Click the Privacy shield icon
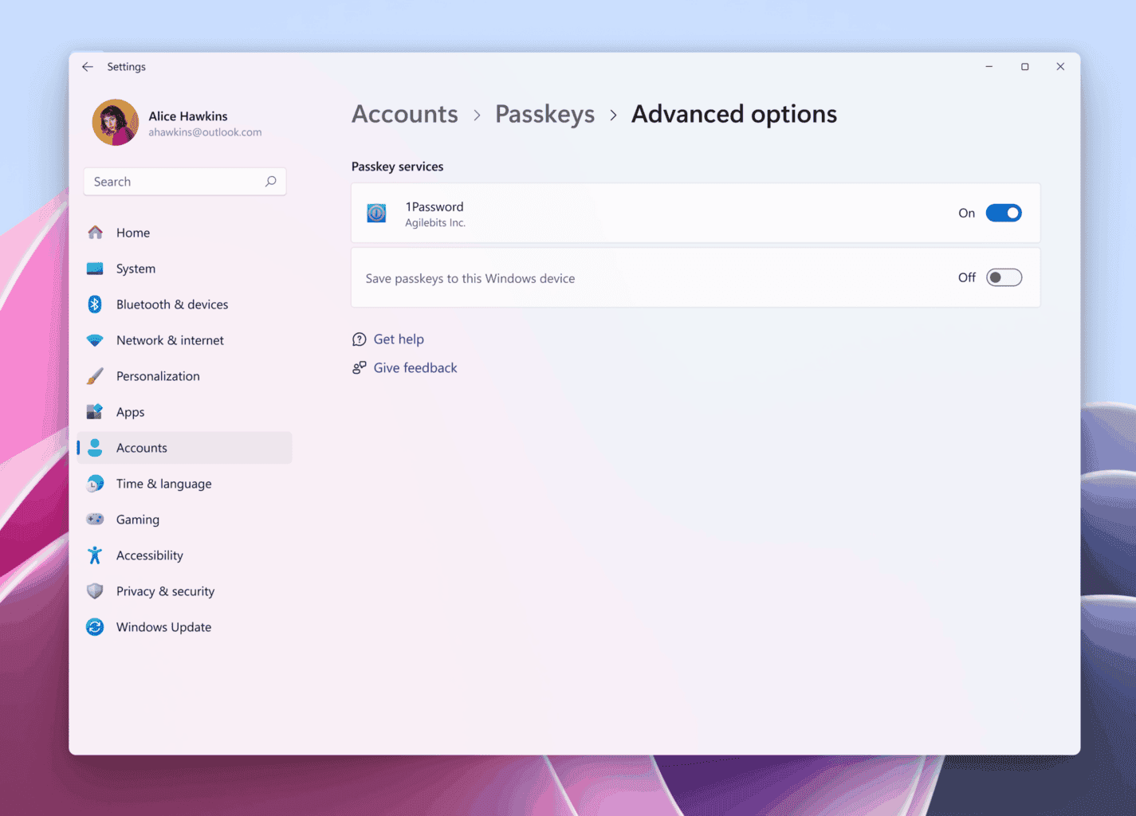 coord(95,591)
